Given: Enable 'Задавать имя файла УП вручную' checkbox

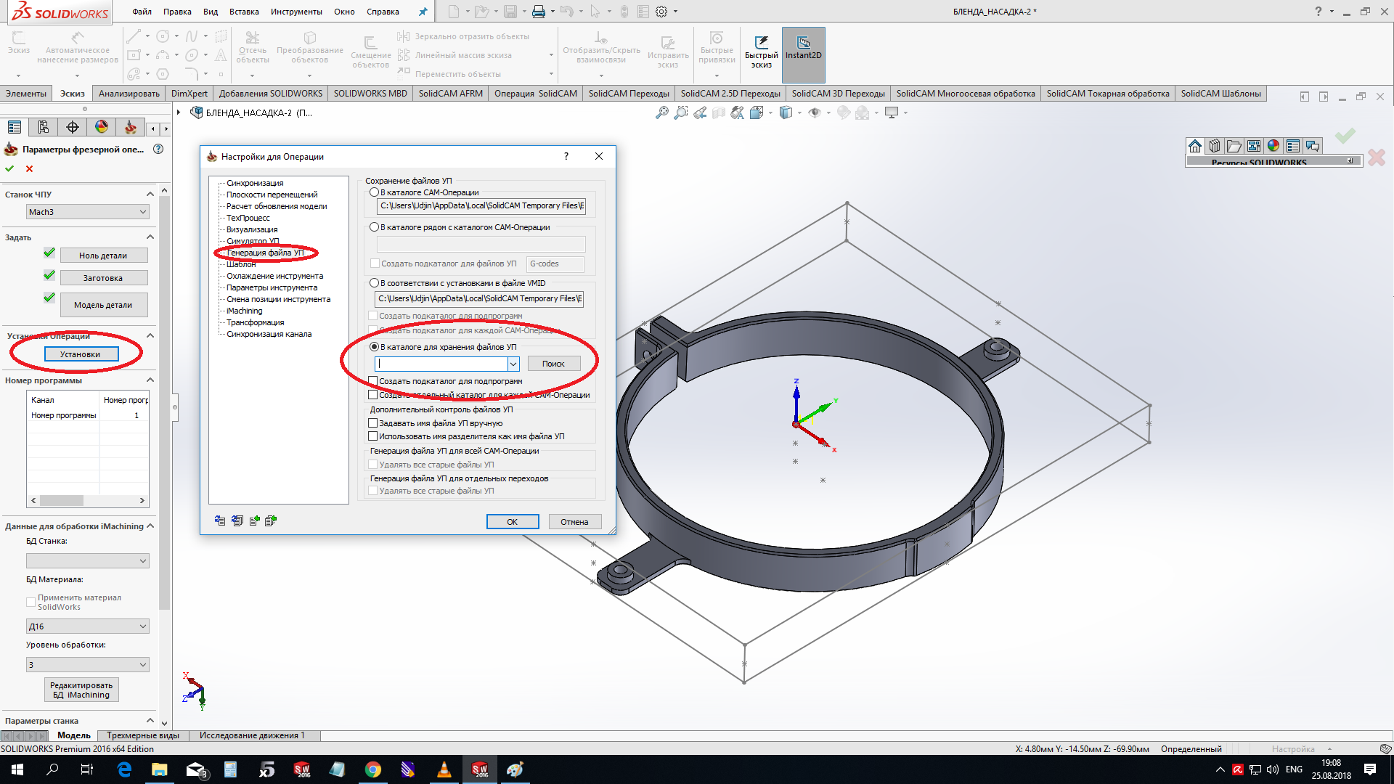Looking at the screenshot, I should pos(373,423).
